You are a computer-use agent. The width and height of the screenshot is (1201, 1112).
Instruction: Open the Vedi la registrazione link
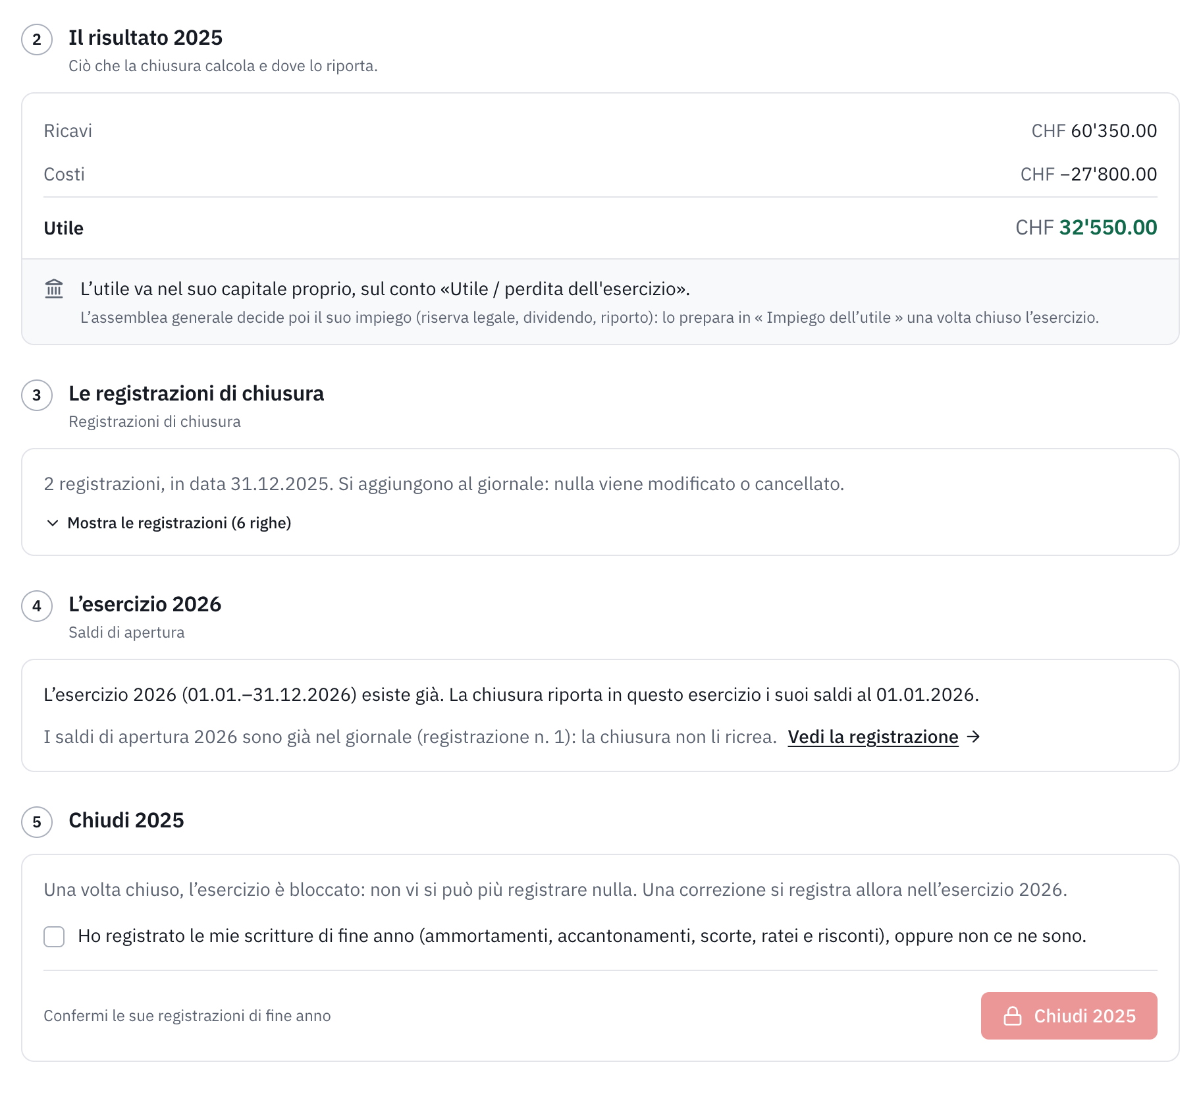[x=873, y=737]
